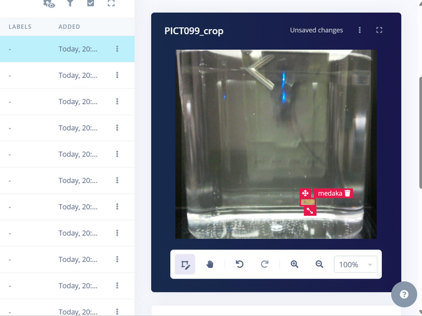Click the resize handle of medaka box
422x316 pixels.
point(310,211)
